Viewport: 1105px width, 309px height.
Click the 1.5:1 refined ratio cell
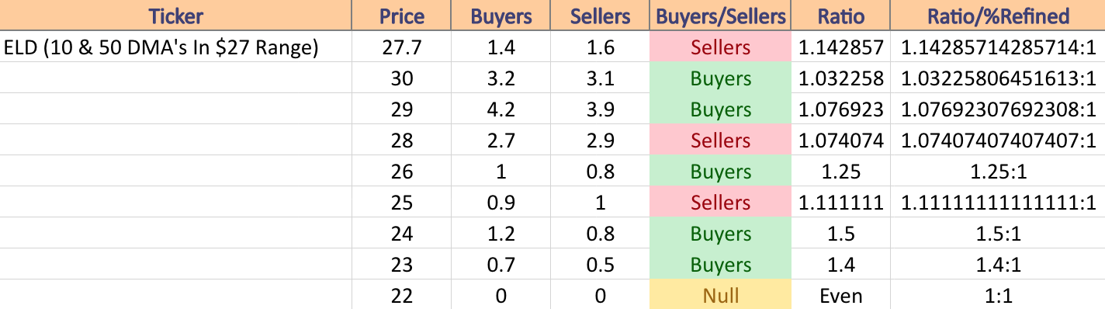click(x=998, y=234)
